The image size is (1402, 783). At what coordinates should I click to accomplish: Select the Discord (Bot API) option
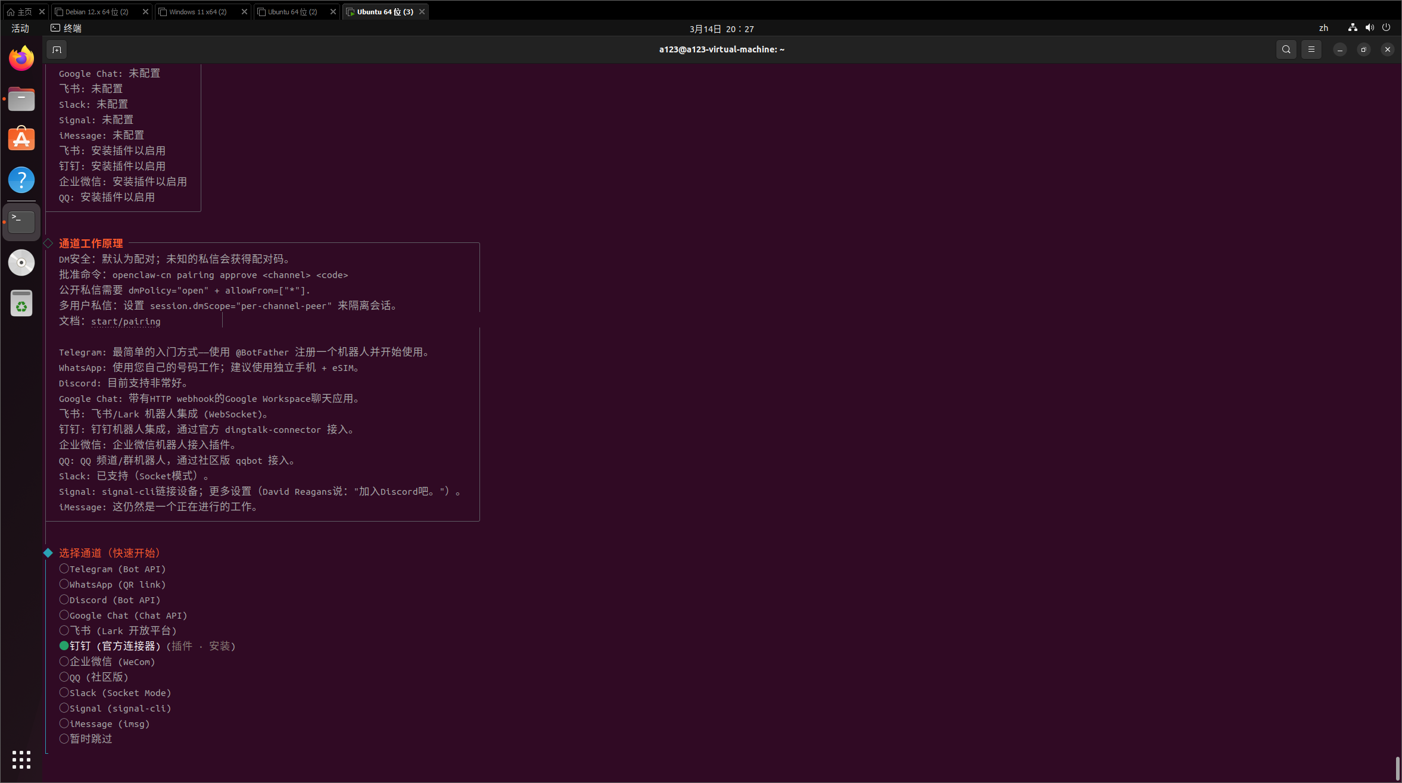114,600
